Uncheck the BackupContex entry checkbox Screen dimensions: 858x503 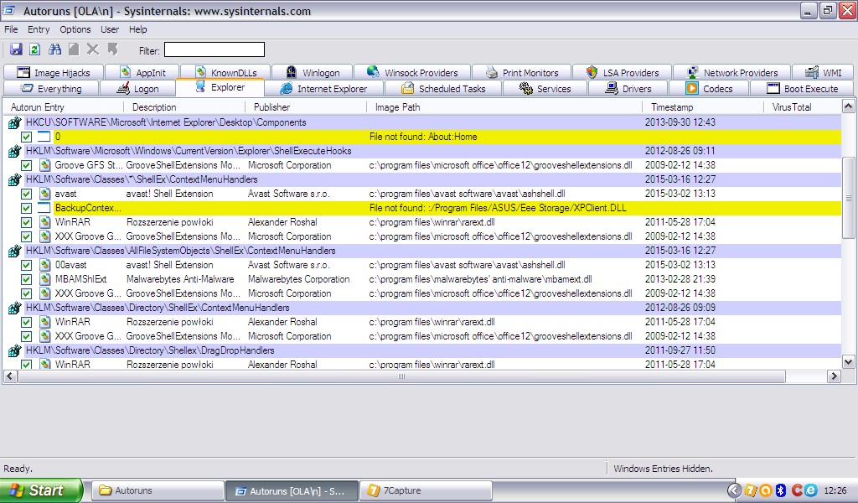point(26,208)
